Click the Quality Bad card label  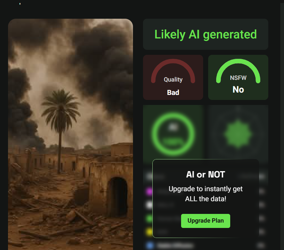tap(173, 92)
